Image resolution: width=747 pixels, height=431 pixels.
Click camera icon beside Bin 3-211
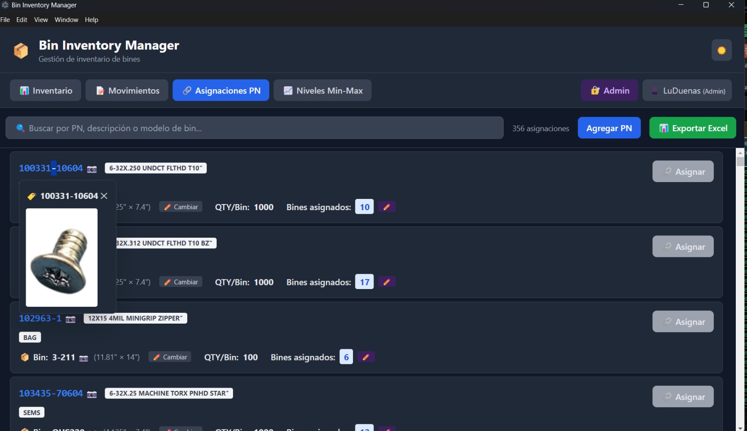84,358
